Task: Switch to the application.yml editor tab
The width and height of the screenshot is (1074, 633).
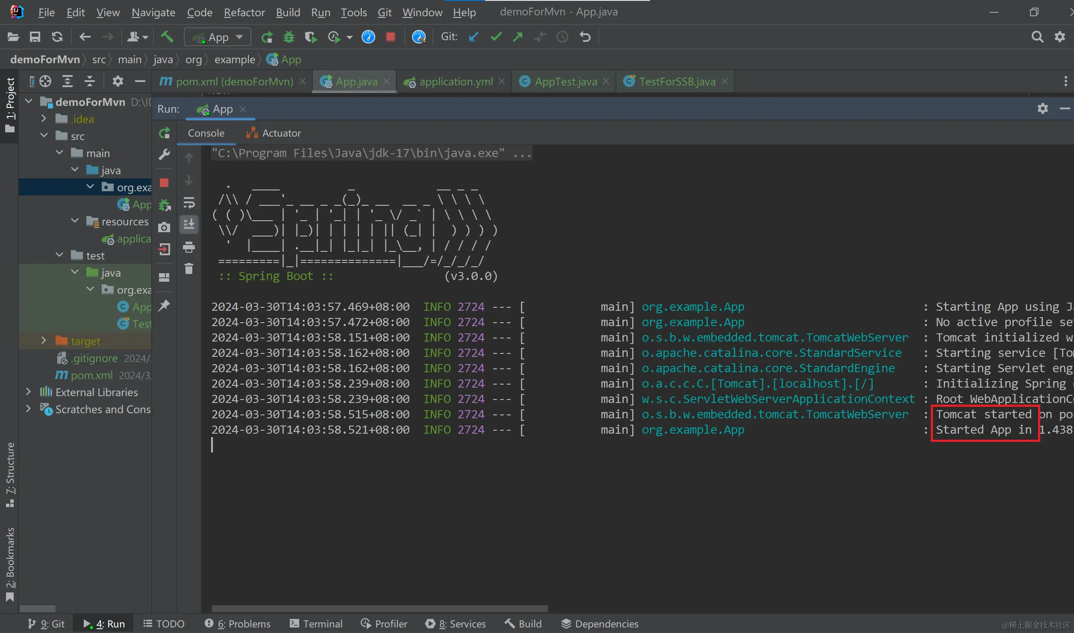Action: click(456, 82)
